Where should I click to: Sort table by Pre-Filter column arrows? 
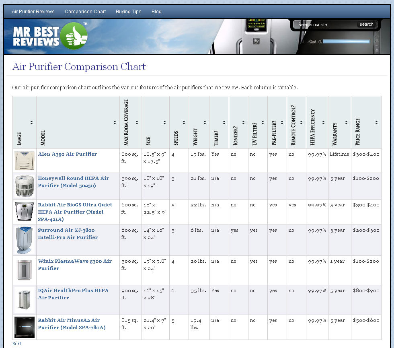coord(282,122)
